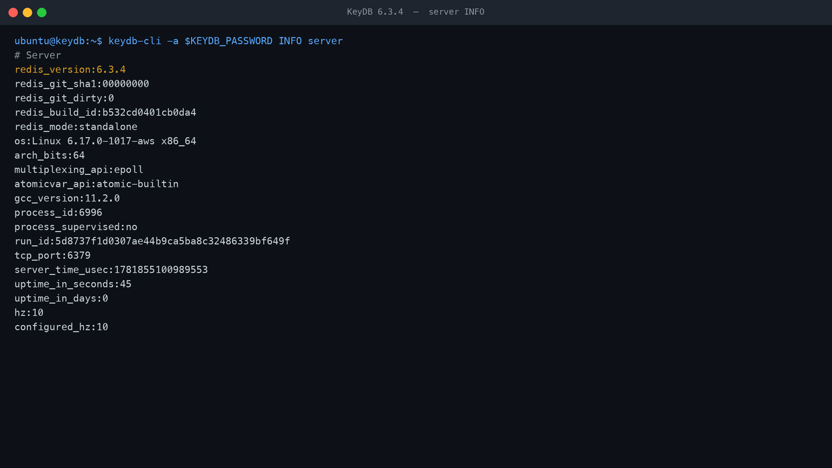This screenshot has width=832, height=468.
Task: Click the 'arch_bits:64' line
Action: [49, 155]
